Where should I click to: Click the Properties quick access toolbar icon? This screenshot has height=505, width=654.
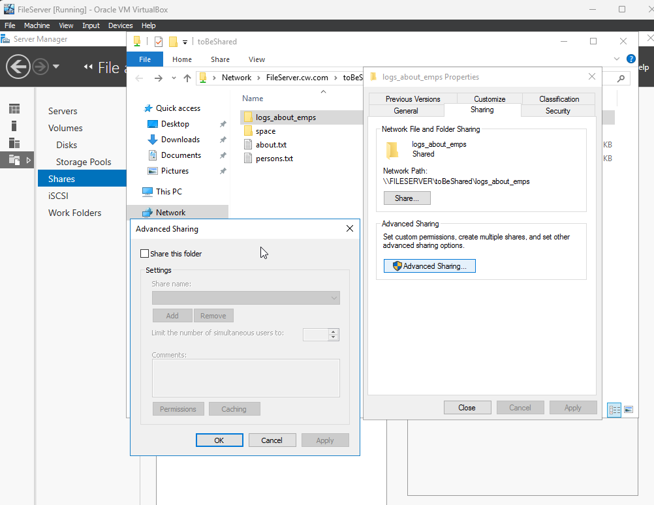pyautogui.click(x=159, y=42)
